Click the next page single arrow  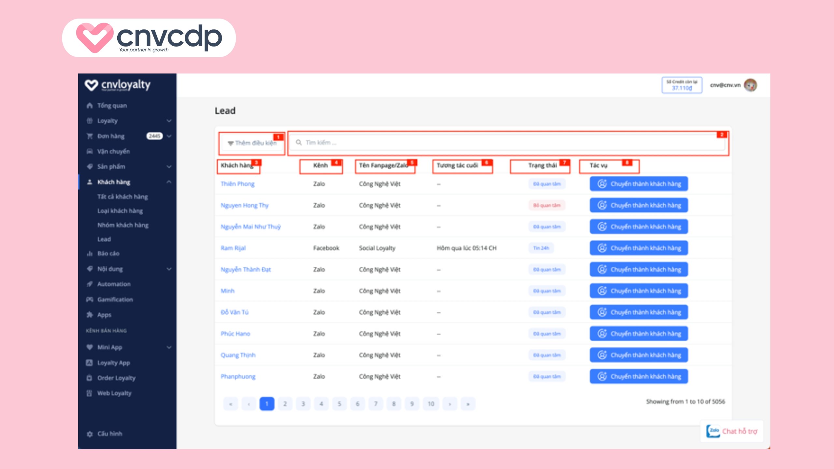pyautogui.click(x=450, y=404)
